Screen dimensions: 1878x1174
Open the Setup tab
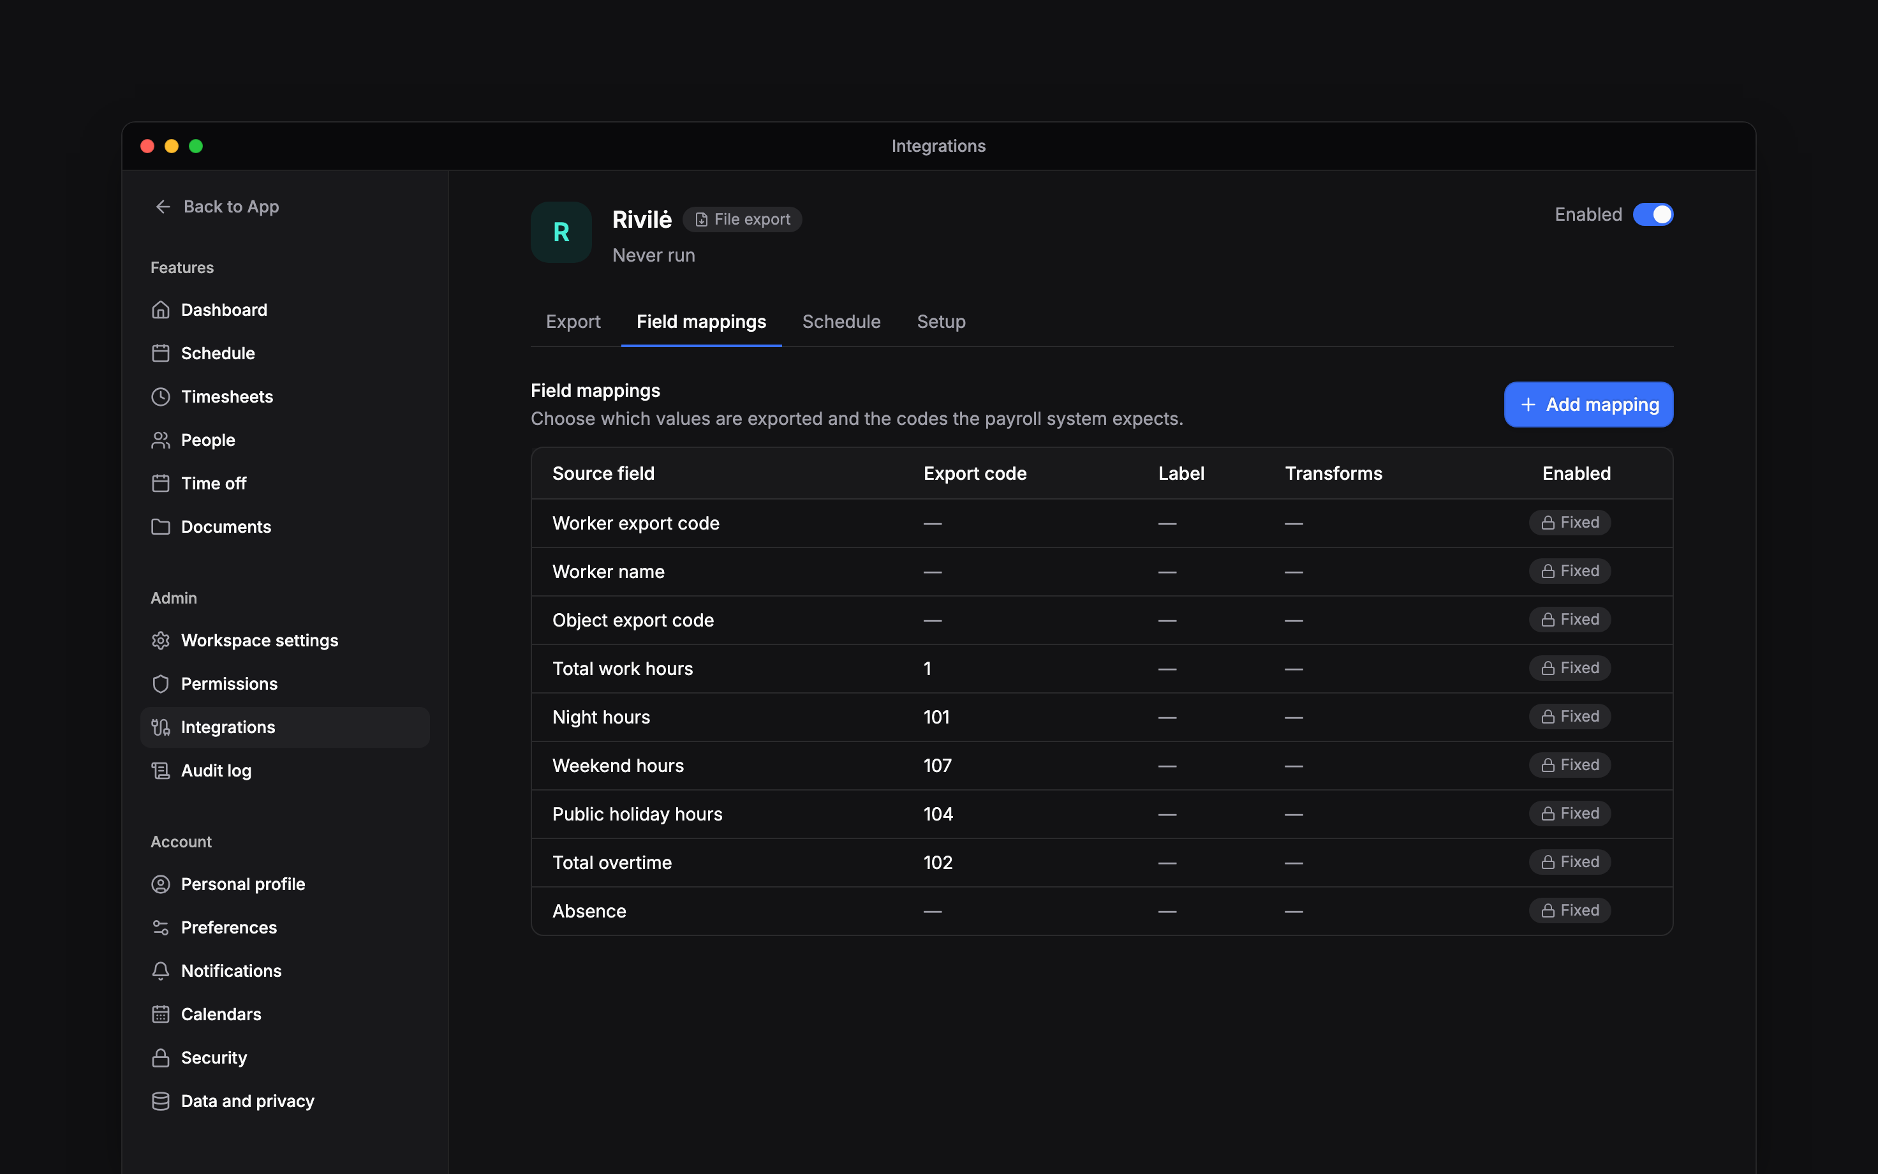[942, 322]
